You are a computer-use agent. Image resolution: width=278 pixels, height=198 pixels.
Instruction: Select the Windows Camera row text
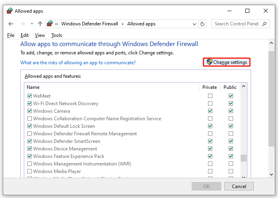pos(51,111)
